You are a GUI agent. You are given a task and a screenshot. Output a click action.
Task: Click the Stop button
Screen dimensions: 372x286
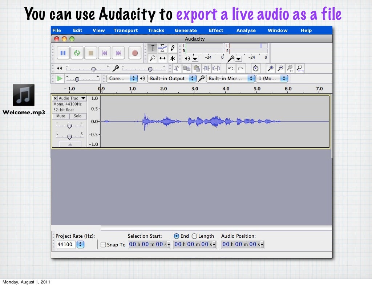pyautogui.click(x=90, y=53)
